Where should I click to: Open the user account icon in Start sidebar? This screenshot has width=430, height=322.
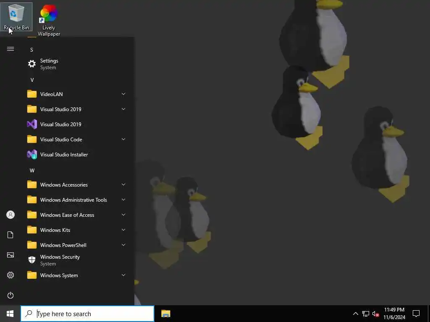(10, 215)
